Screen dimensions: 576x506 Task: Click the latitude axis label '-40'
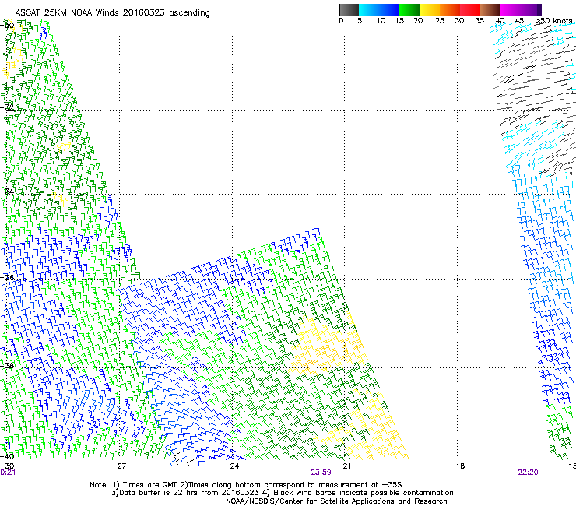[x=7, y=457]
